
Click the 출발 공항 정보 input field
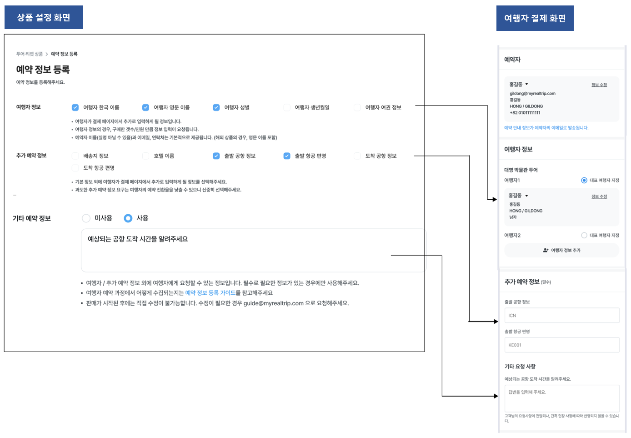coord(561,315)
